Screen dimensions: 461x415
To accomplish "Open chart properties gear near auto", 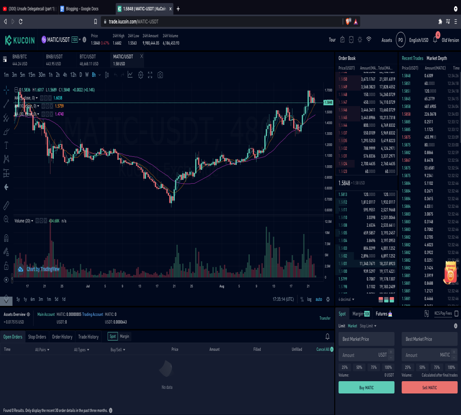I will coord(328,299).
